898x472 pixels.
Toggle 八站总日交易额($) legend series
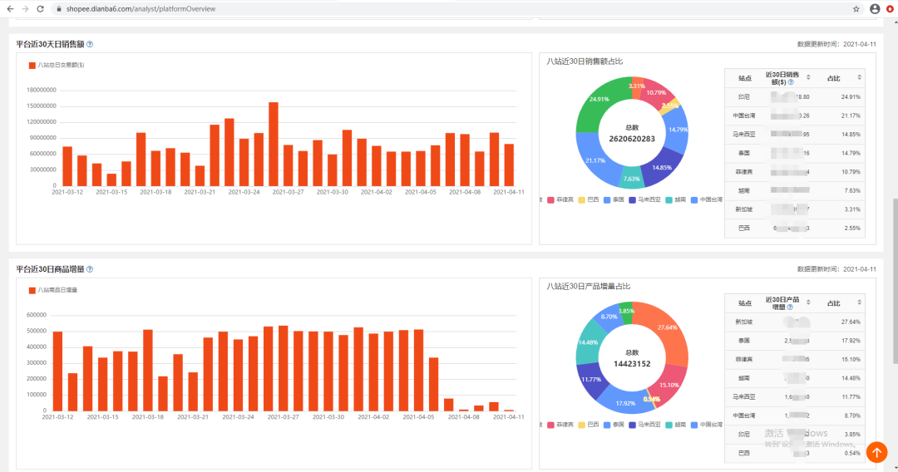point(57,65)
